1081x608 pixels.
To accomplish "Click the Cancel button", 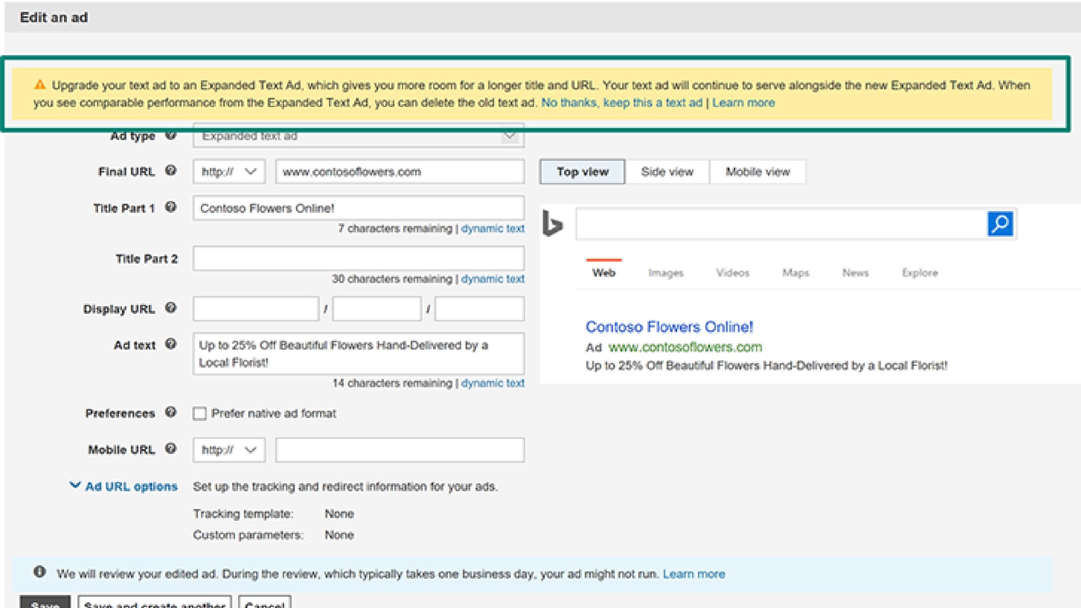I will tap(265, 602).
